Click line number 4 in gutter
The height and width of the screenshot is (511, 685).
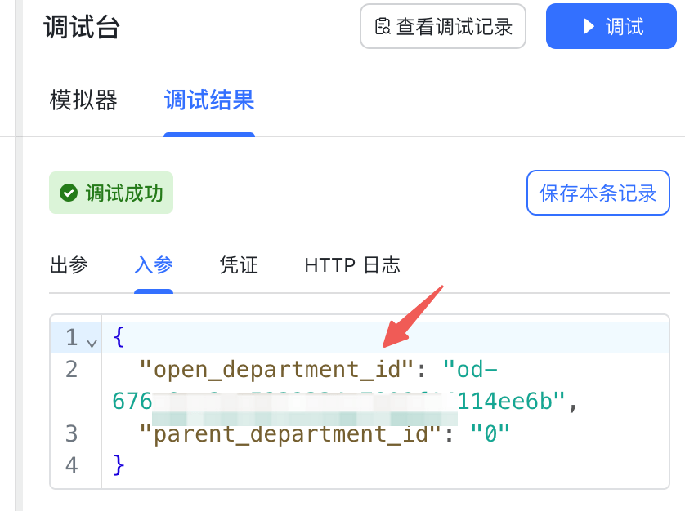pos(72,465)
